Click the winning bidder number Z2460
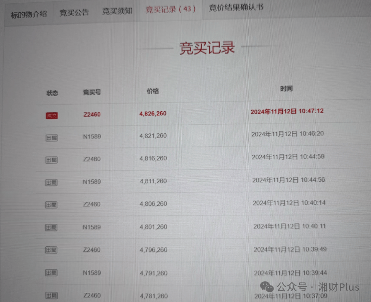 [x=91, y=114]
